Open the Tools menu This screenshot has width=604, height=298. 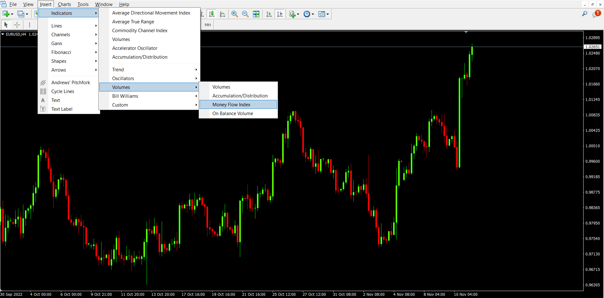83,4
